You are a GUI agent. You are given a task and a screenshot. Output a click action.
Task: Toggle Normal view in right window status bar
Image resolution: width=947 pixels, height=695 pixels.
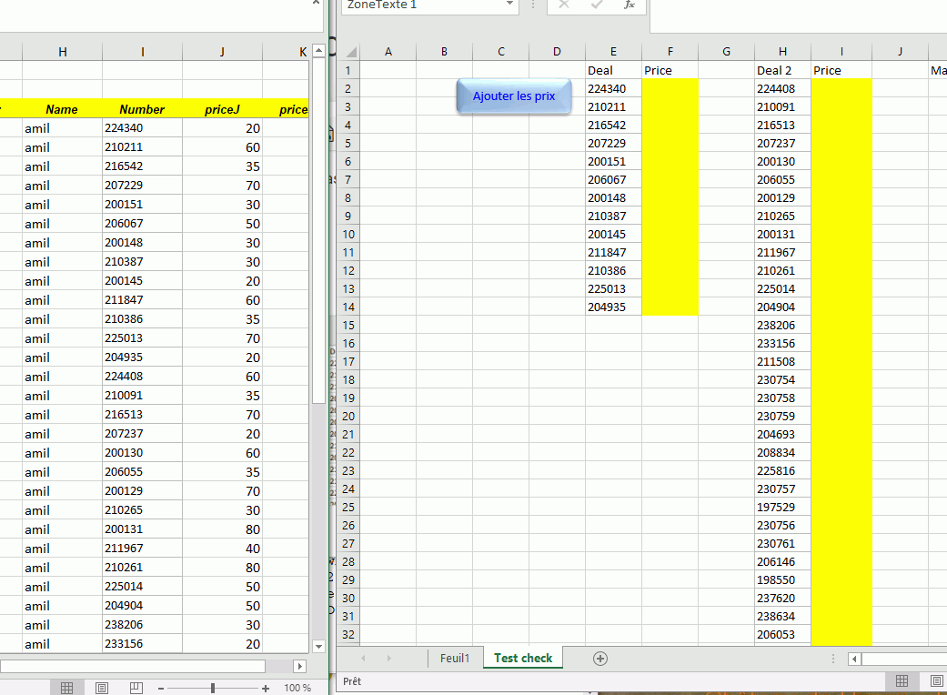(x=902, y=680)
